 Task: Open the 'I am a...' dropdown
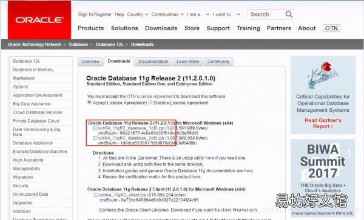tap(198, 15)
